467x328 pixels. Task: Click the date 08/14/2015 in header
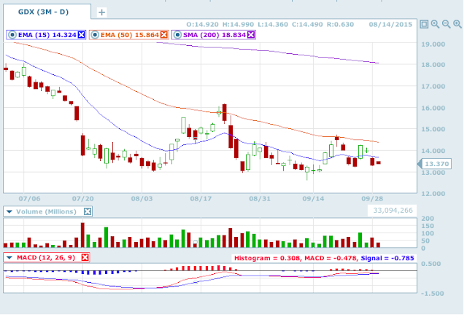pyautogui.click(x=390, y=24)
